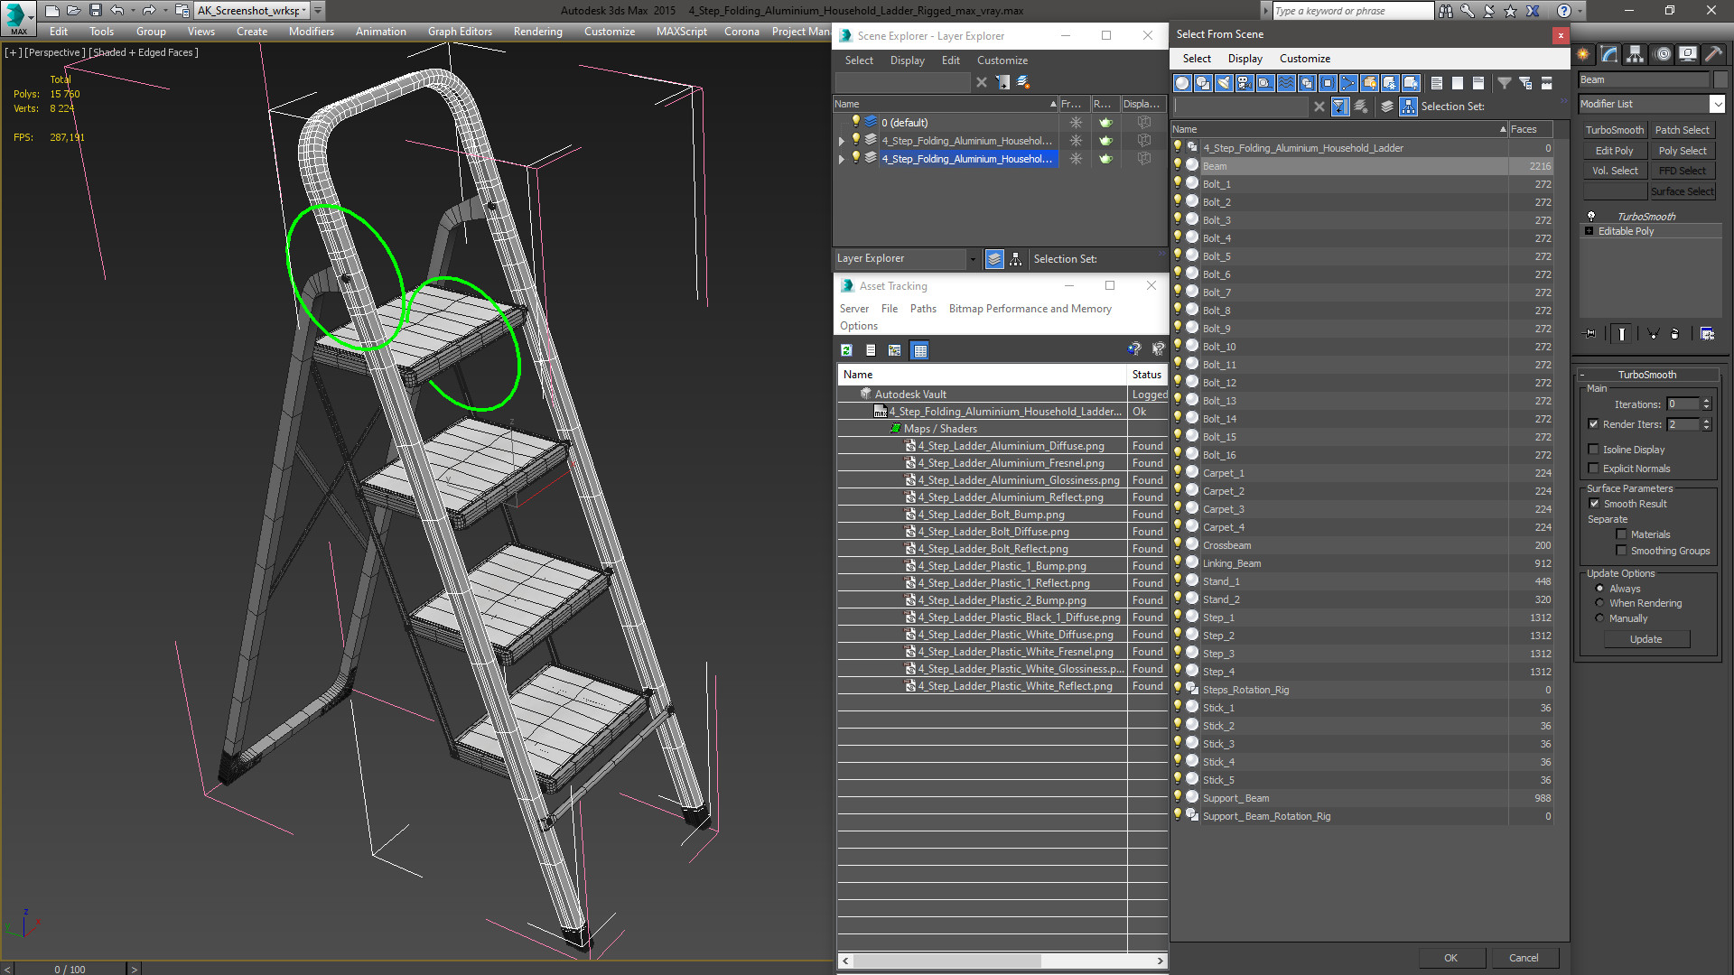Open the Rendering menu
Viewport: 1734px width, 975px height.
pos(537,32)
